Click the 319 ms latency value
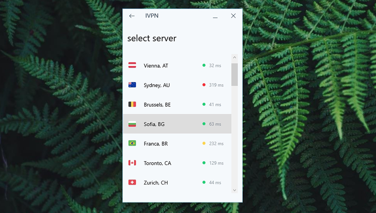Viewport: 376px width, 213px height. click(x=216, y=85)
